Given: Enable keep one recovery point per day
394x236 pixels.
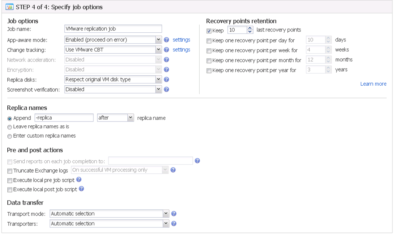Looking at the screenshot, I should coord(209,41).
